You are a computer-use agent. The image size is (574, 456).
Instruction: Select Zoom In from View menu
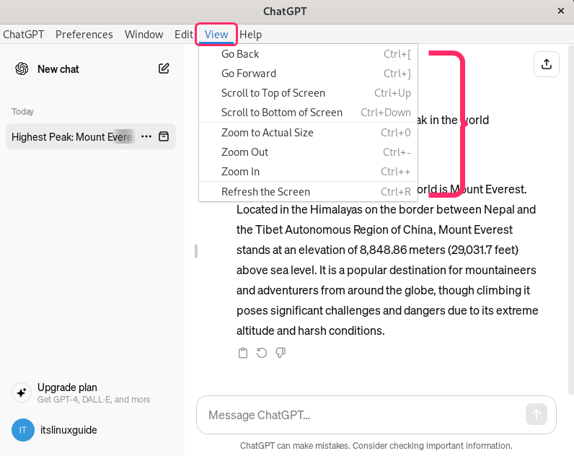[x=241, y=172]
